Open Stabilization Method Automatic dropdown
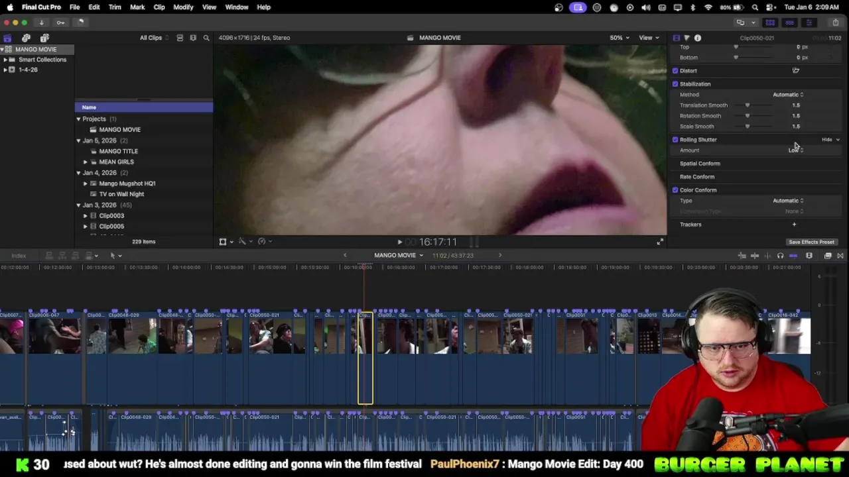The image size is (849, 477). (788, 95)
